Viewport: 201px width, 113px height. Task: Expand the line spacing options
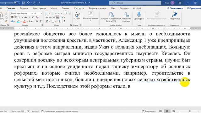tap(64, 17)
